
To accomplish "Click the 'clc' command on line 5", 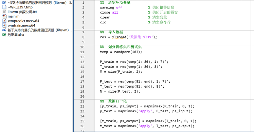I will tap(103, 22).
